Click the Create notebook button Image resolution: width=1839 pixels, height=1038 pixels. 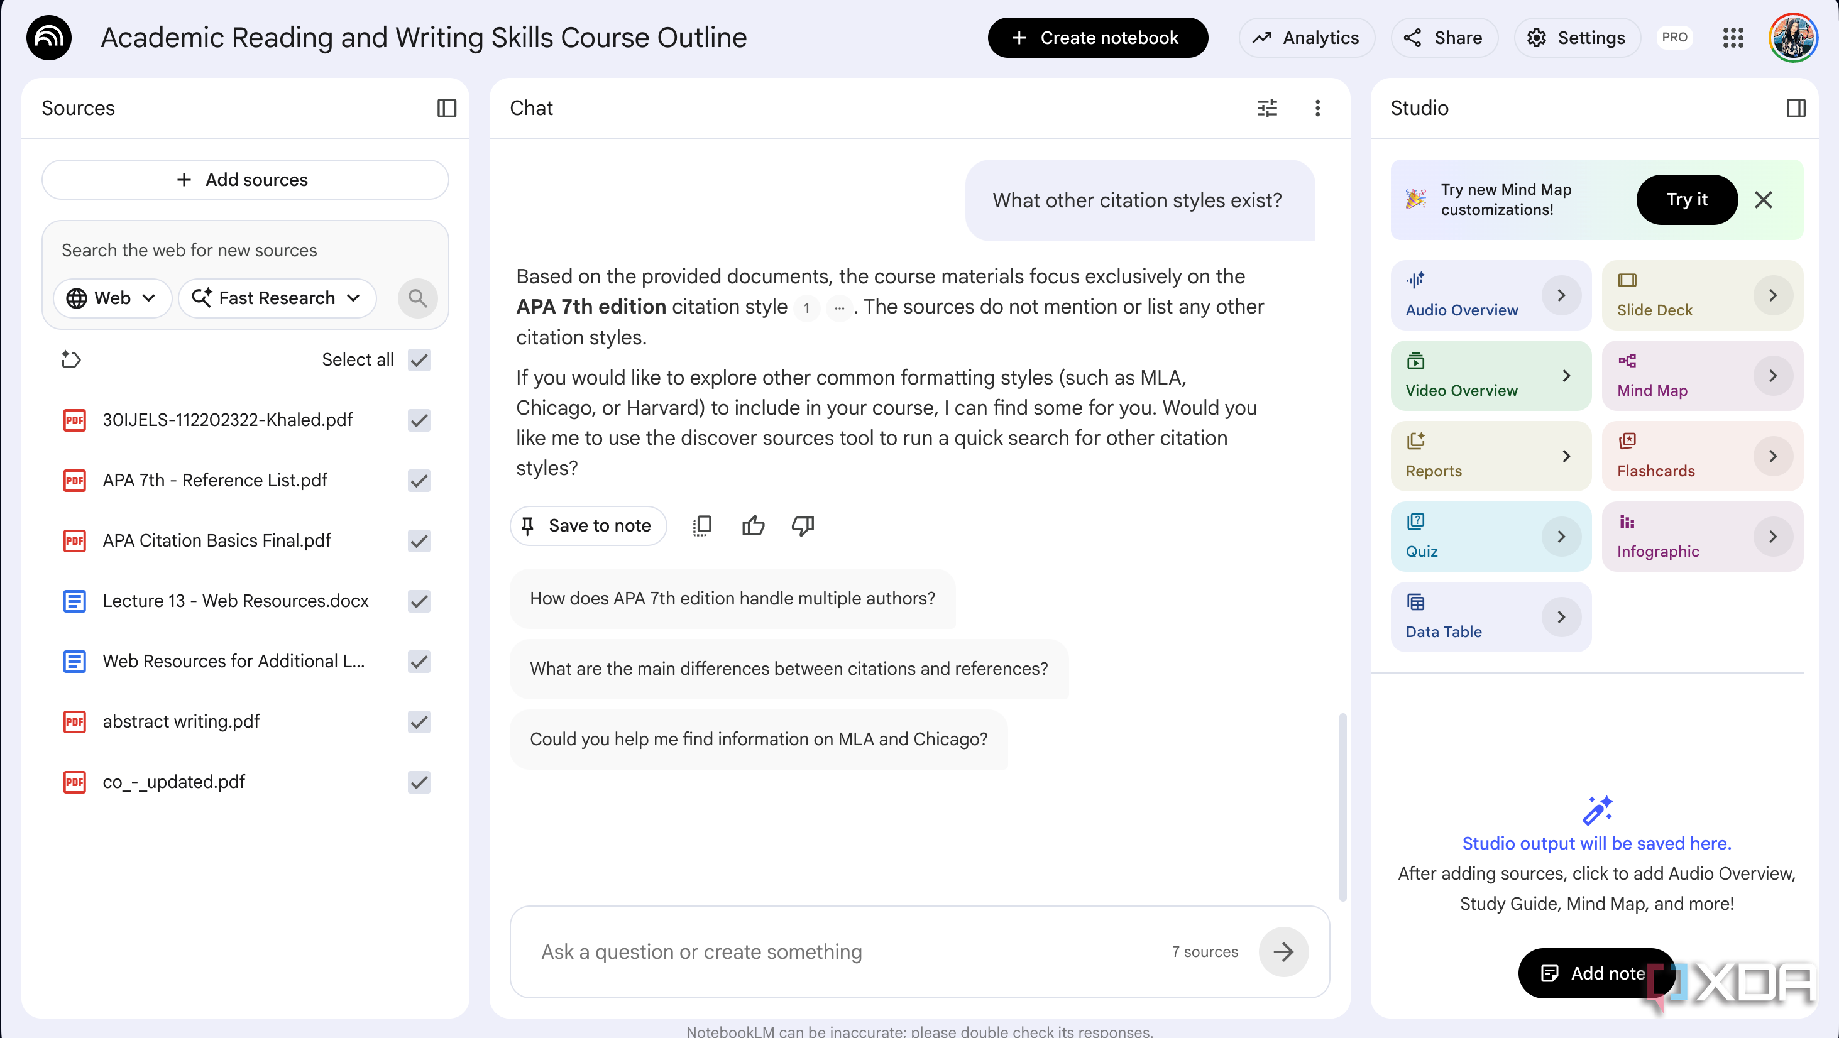1097,38
